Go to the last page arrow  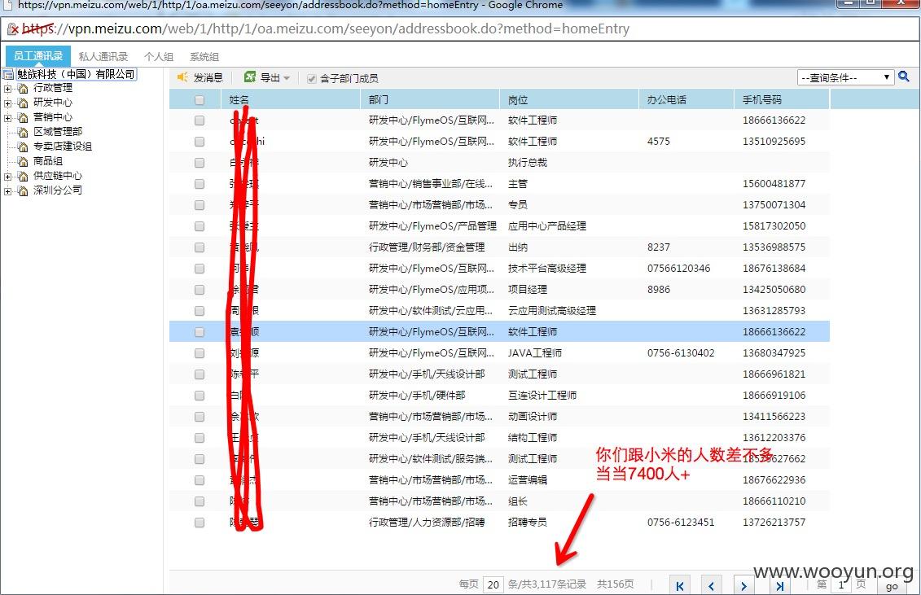[x=779, y=585]
